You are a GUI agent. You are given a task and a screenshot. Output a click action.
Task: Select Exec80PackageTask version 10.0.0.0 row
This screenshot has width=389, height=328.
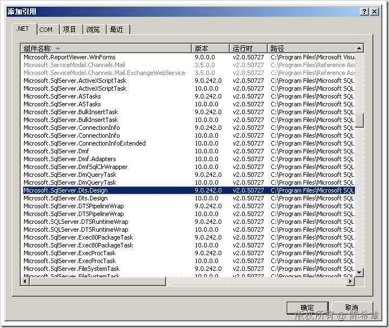pos(188,245)
